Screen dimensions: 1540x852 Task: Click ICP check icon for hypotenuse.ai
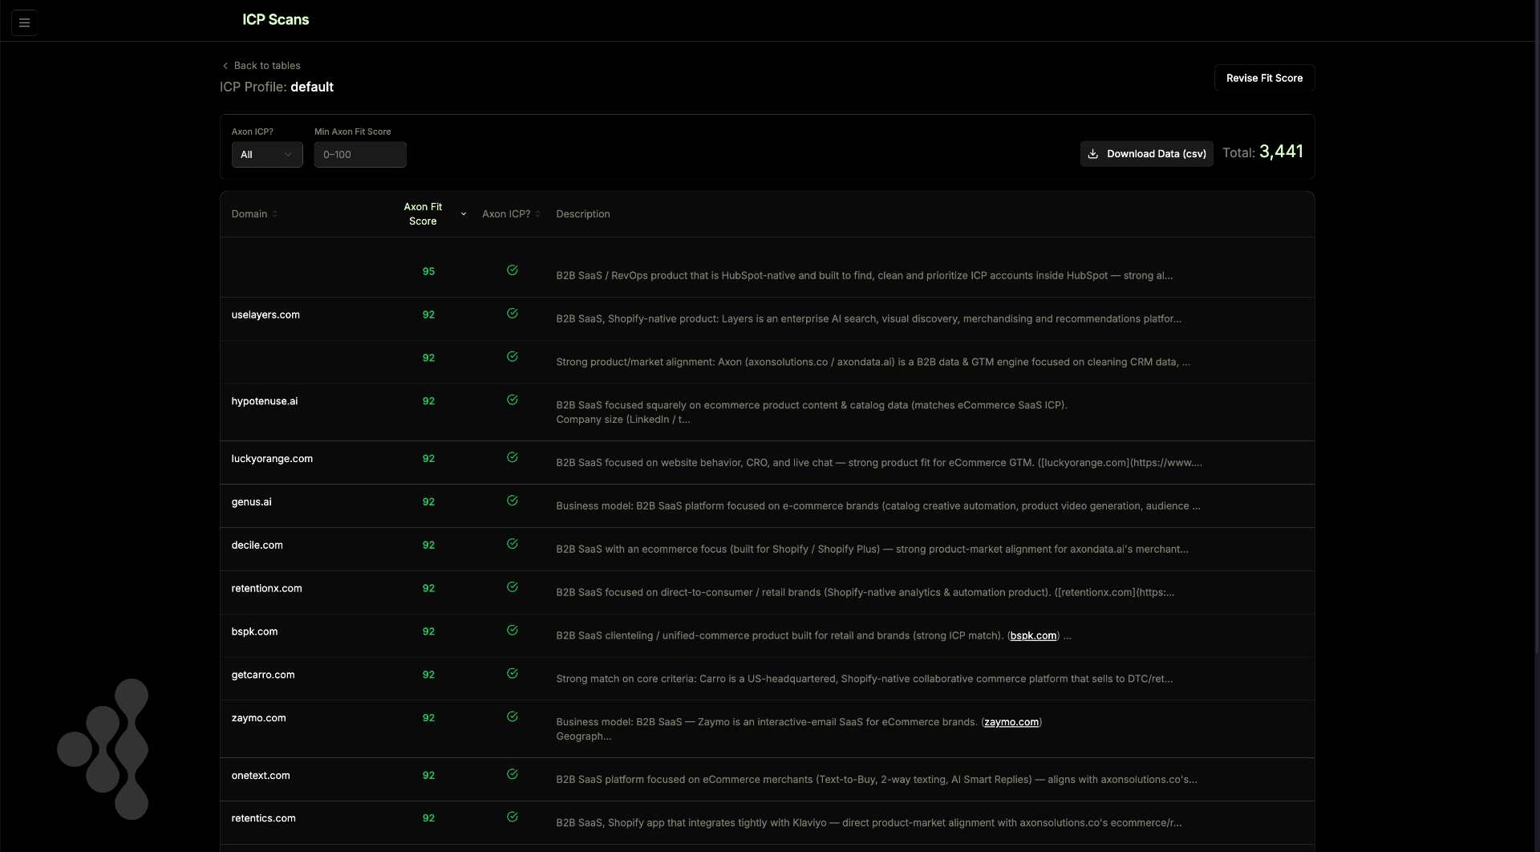click(x=513, y=400)
